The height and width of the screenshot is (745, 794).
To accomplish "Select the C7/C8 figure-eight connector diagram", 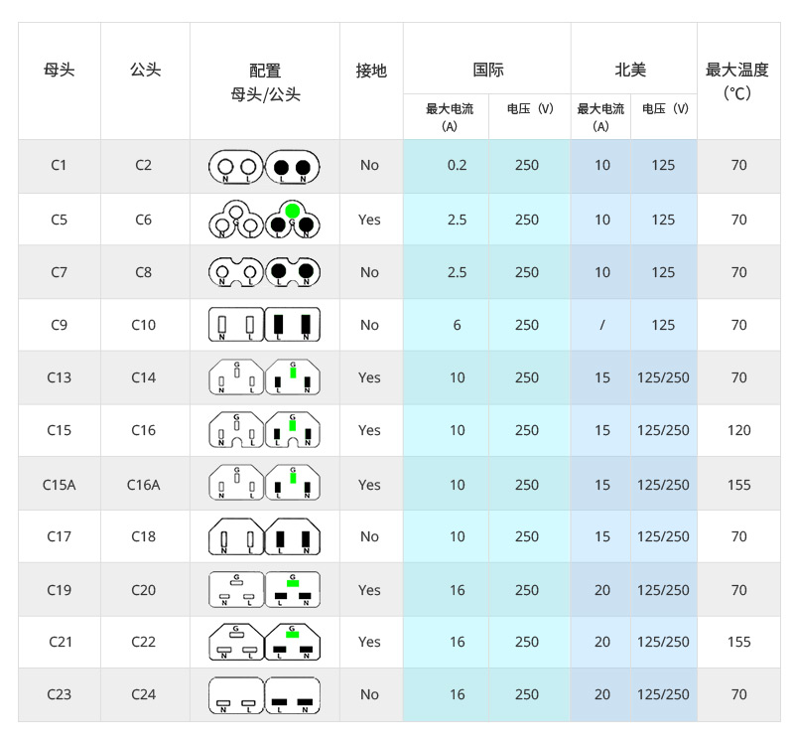I will [265, 272].
